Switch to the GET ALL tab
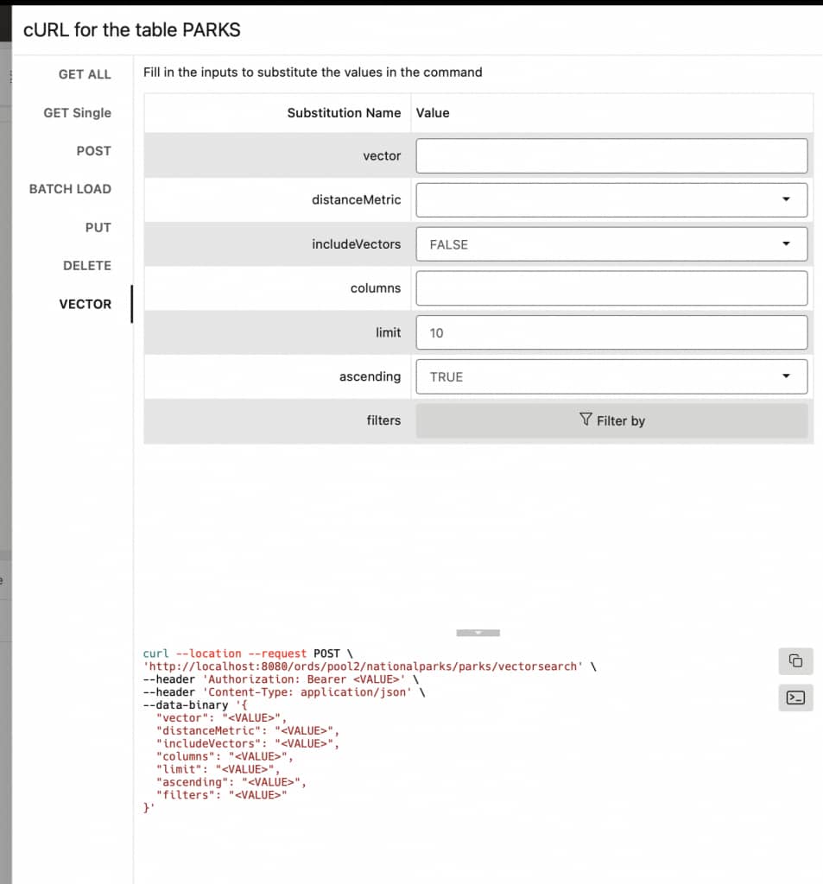823x884 pixels. click(x=85, y=74)
